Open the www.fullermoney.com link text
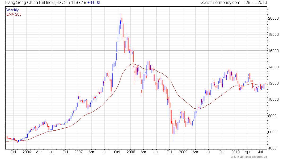This screenshot has width=292, height=159. click(x=220, y=3)
